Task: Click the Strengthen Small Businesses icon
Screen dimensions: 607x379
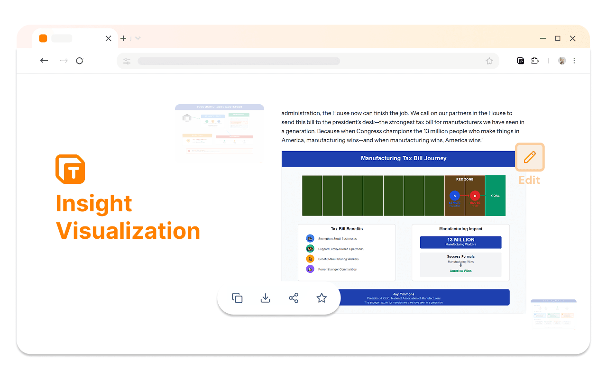Action: (x=310, y=238)
